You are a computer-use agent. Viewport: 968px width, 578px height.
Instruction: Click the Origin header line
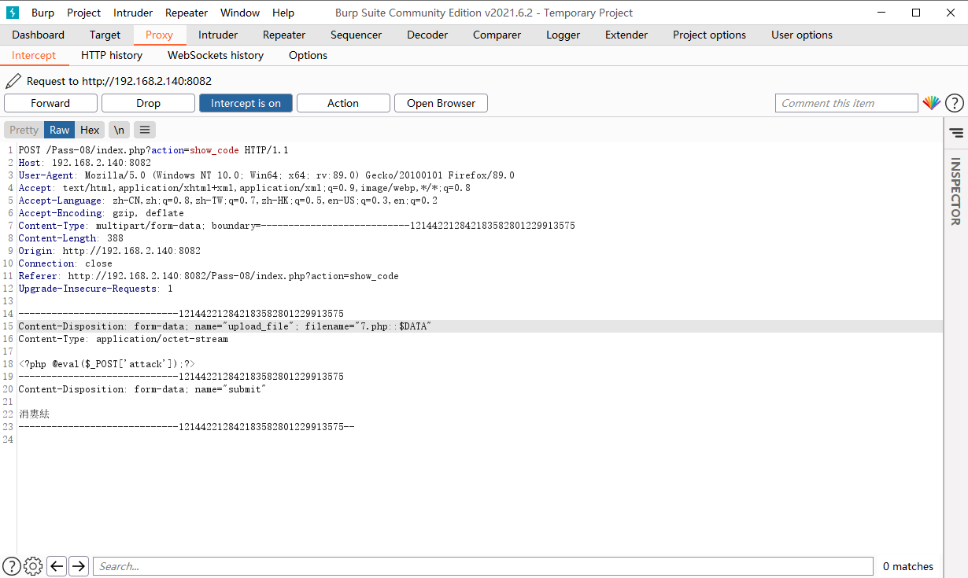pos(109,251)
